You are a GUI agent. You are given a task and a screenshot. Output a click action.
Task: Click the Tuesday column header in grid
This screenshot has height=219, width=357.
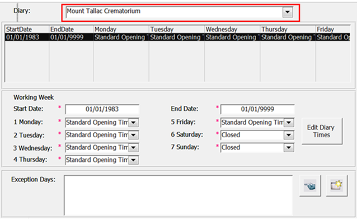[177, 29]
